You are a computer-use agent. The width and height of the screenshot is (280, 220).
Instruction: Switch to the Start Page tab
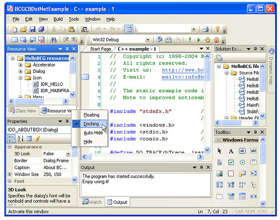(100, 49)
